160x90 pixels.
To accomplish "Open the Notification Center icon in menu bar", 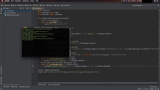I will [157, 1].
